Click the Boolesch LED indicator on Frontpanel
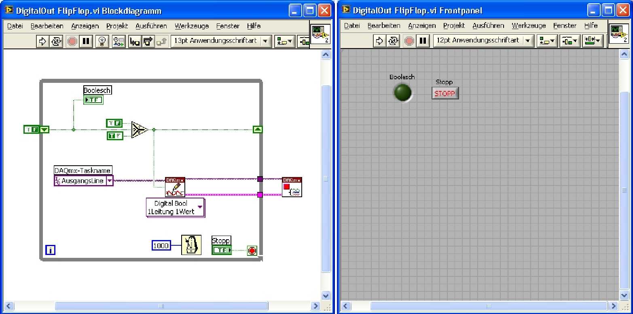633x314 pixels. [x=402, y=92]
